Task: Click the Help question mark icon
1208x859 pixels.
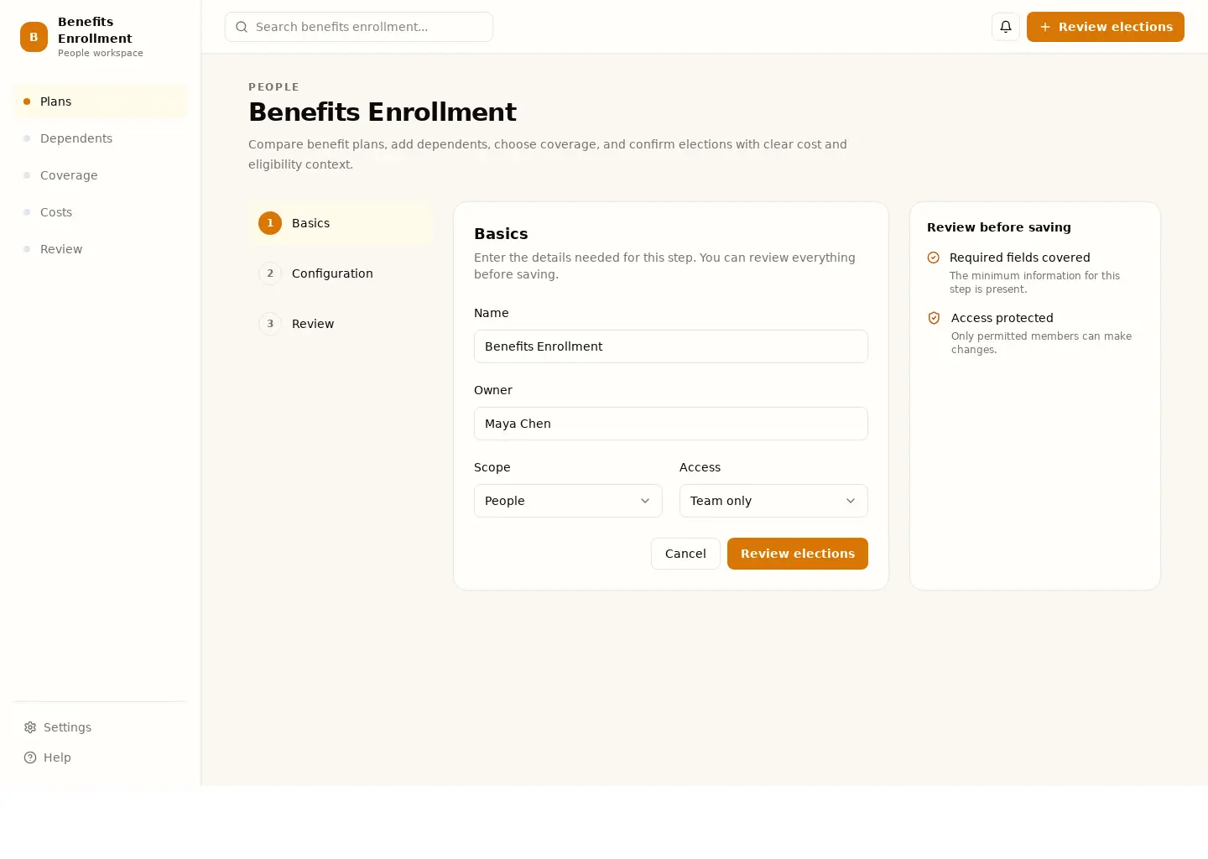Action: coord(30,757)
